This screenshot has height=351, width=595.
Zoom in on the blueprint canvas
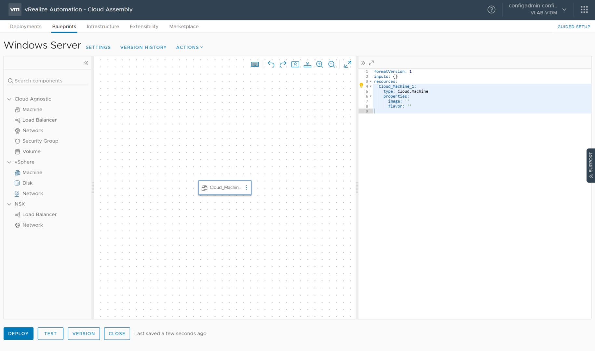coord(319,64)
